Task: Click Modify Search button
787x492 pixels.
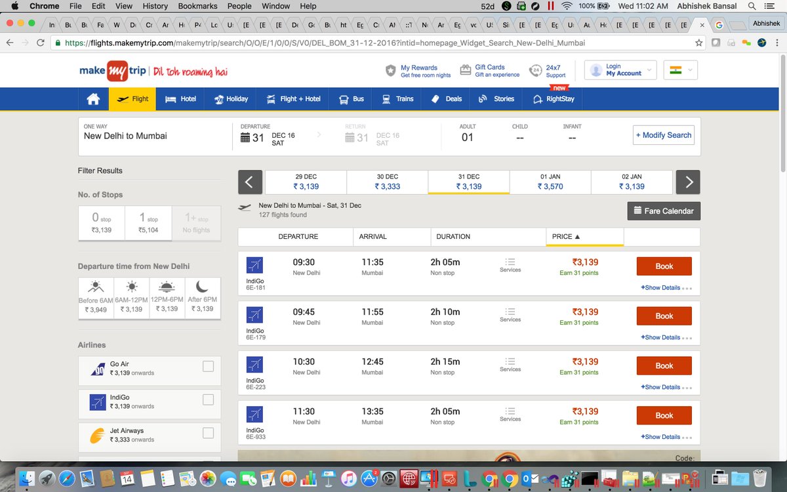Action: [x=663, y=135]
